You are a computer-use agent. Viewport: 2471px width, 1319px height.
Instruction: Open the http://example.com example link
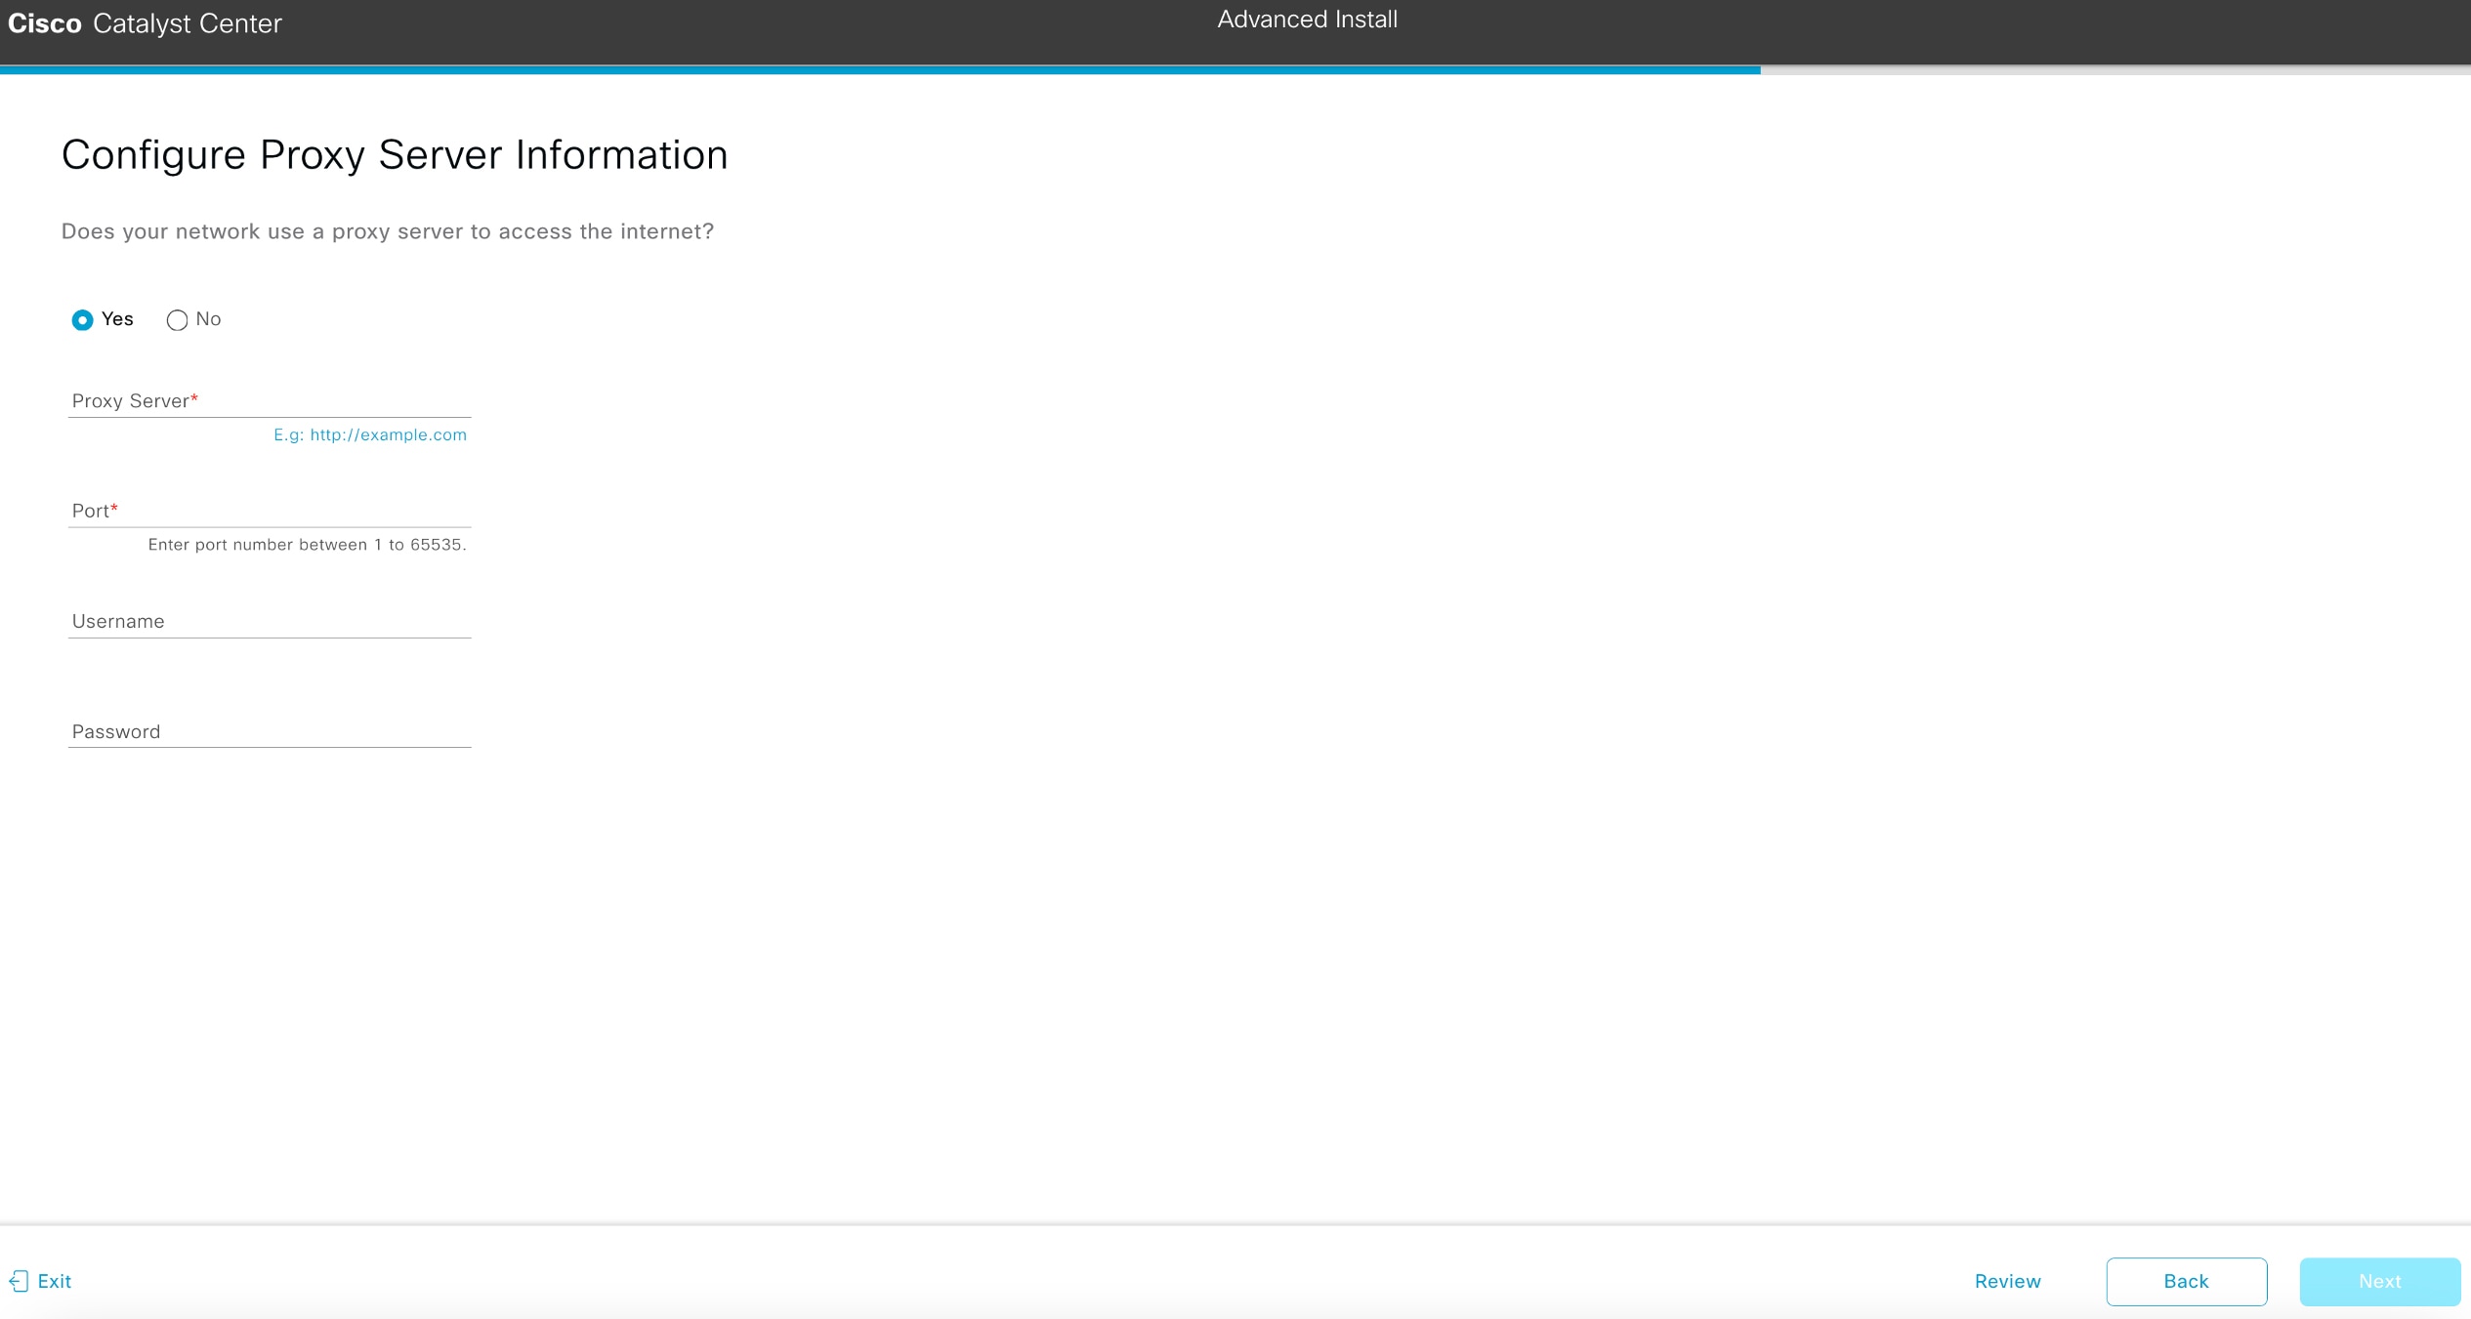tap(387, 434)
